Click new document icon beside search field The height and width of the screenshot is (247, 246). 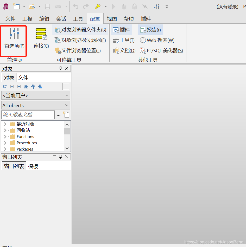(x=66, y=114)
